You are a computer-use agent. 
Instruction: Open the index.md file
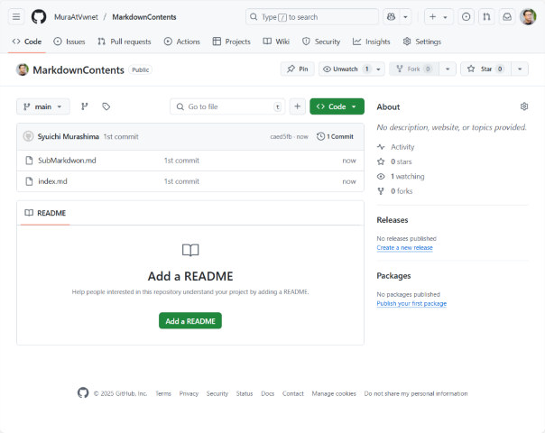[x=52, y=181]
